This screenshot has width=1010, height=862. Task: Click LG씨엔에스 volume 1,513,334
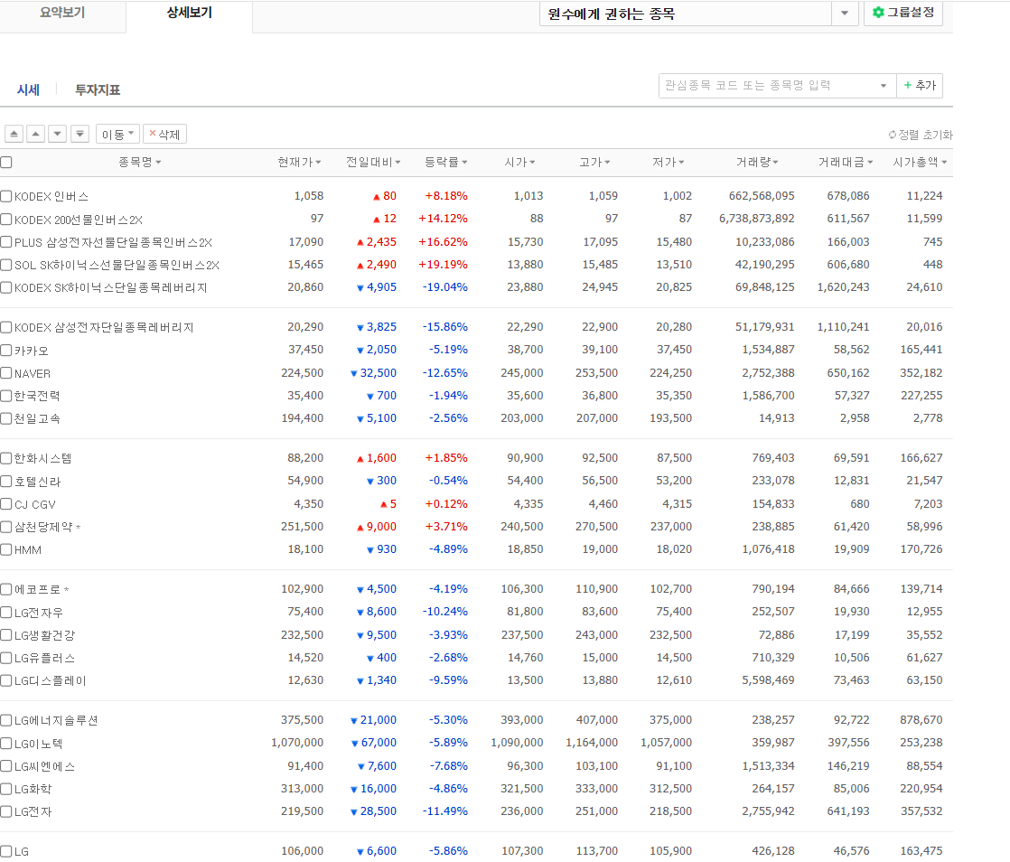pos(768,766)
